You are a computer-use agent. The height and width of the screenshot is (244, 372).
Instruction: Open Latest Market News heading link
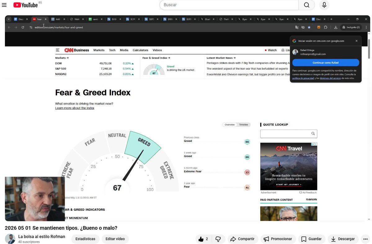[x=221, y=58]
